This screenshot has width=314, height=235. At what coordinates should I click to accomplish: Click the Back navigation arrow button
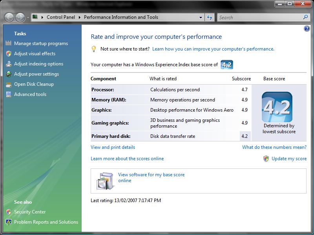click(9, 17)
